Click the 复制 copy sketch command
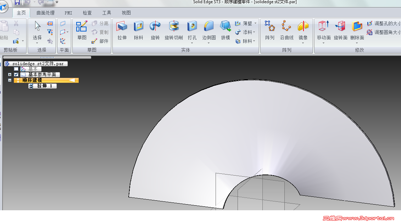The width and height of the screenshot is (401, 223). point(100,32)
